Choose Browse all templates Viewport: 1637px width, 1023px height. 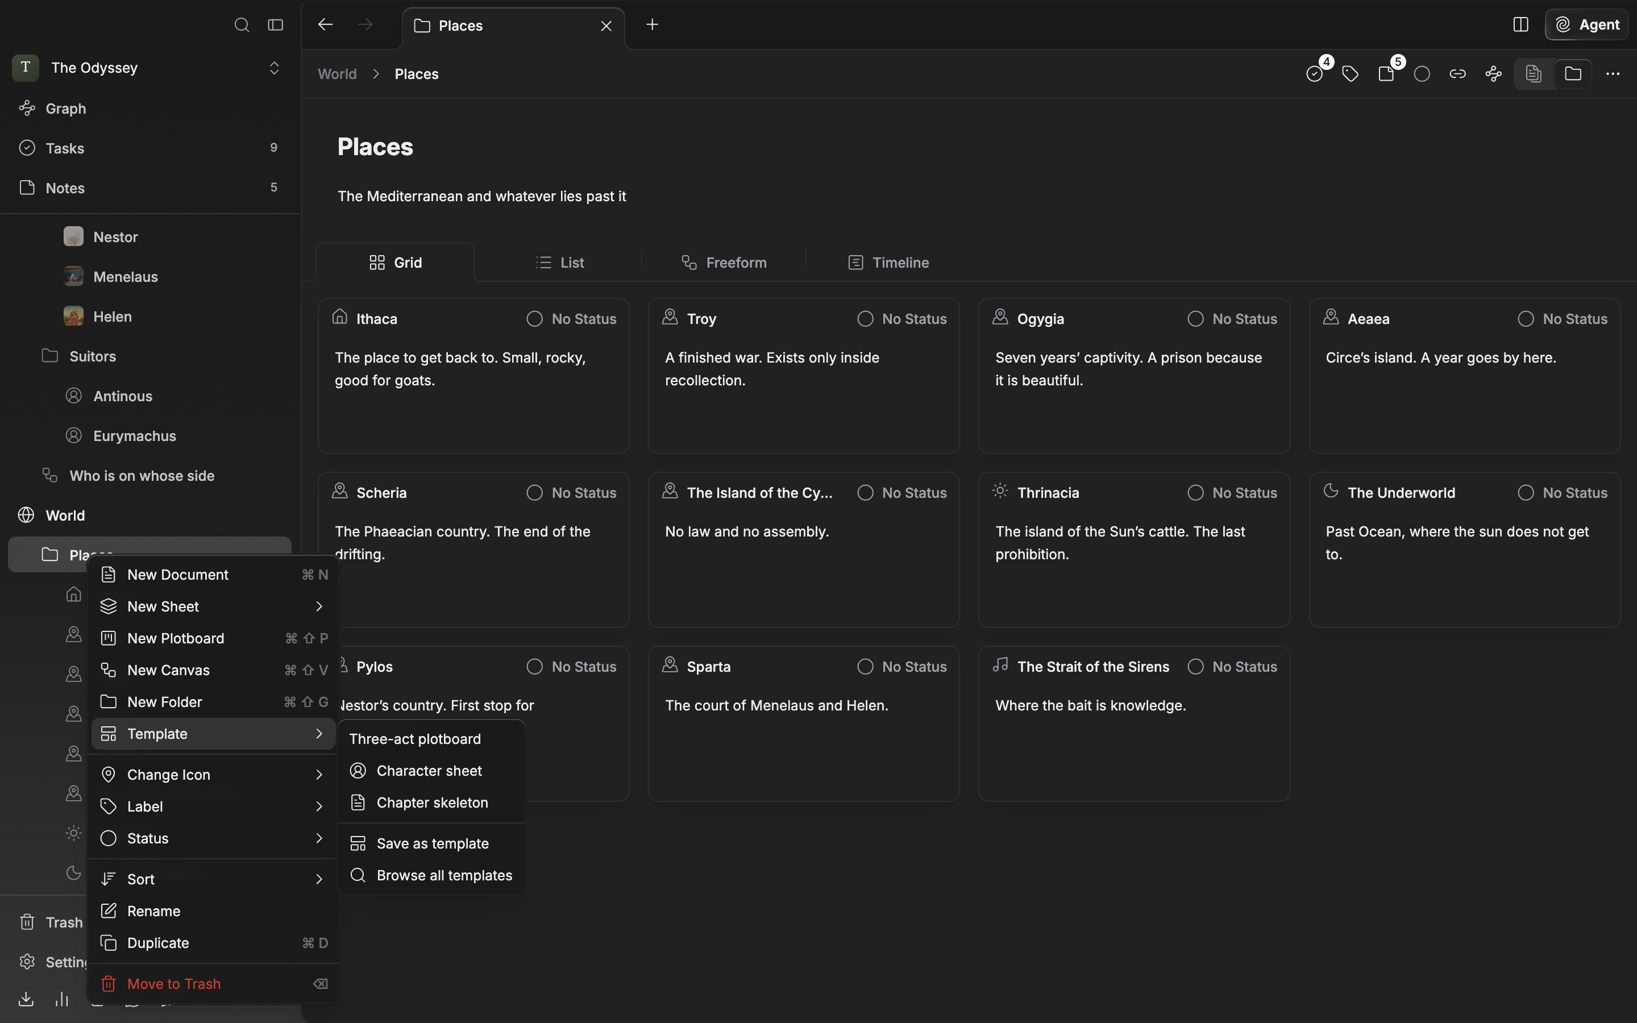tap(431, 875)
